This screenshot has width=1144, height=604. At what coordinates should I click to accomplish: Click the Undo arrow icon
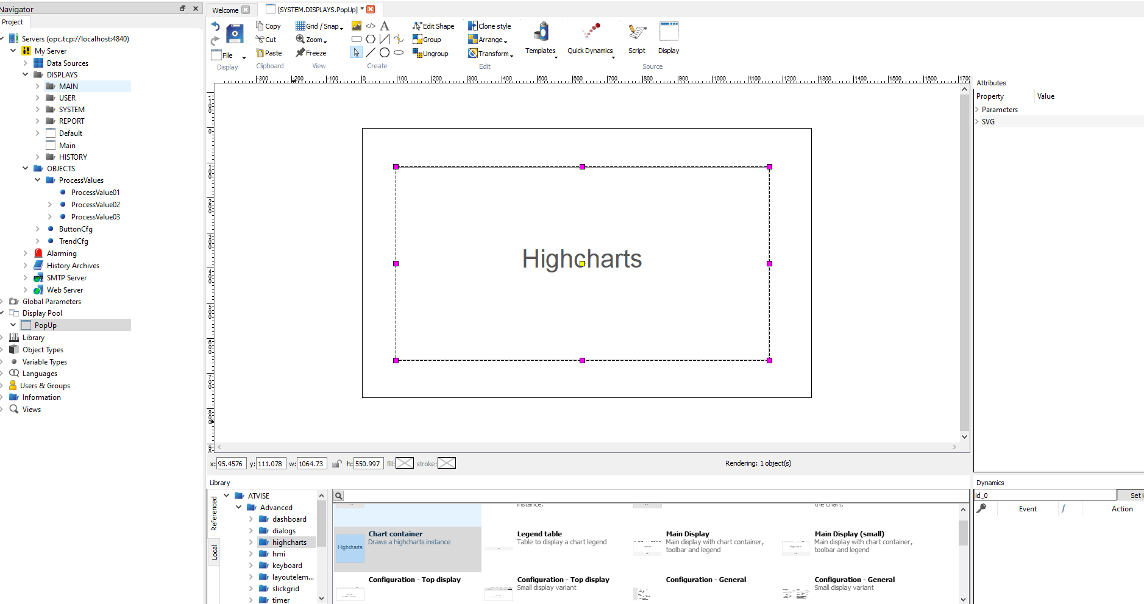(215, 26)
